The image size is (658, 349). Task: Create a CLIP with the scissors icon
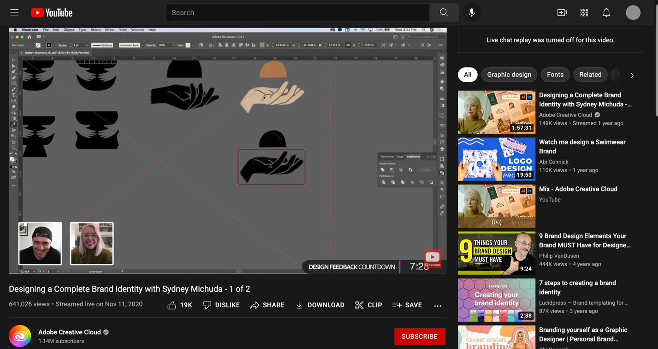pyautogui.click(x=368, y=305)
